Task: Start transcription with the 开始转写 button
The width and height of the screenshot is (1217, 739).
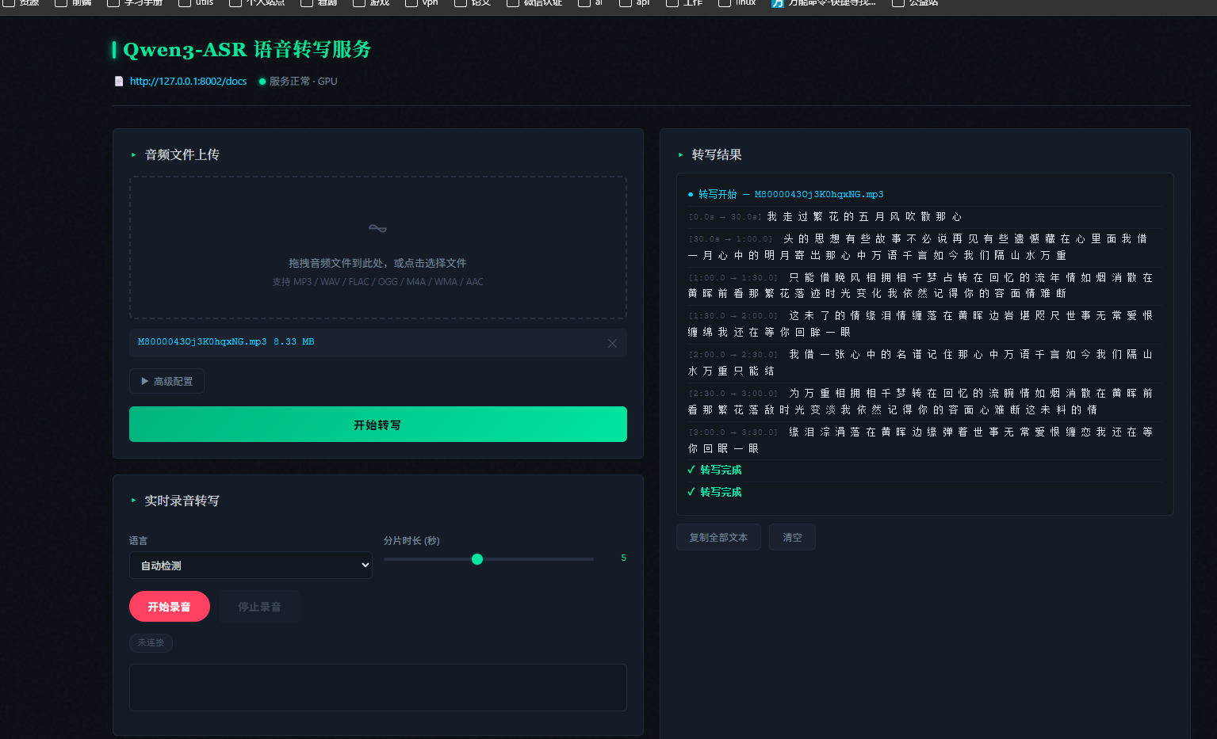Action: [378, 425]
